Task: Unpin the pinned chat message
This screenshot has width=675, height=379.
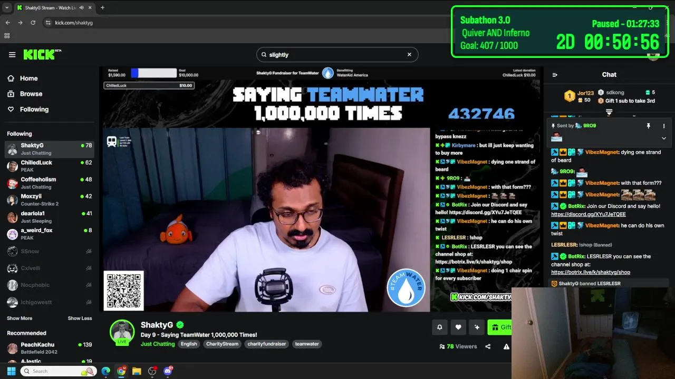Action: tap(649, 126)
